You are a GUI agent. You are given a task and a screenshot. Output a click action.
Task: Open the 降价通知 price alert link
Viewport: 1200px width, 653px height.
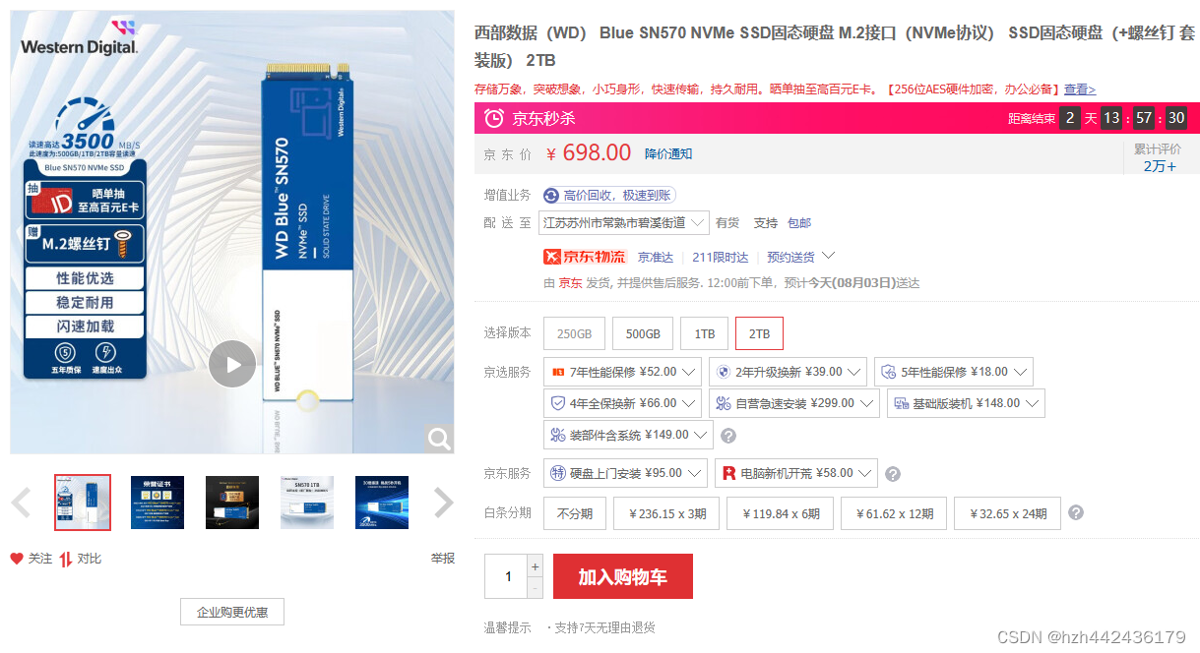[x=668, y=153]
